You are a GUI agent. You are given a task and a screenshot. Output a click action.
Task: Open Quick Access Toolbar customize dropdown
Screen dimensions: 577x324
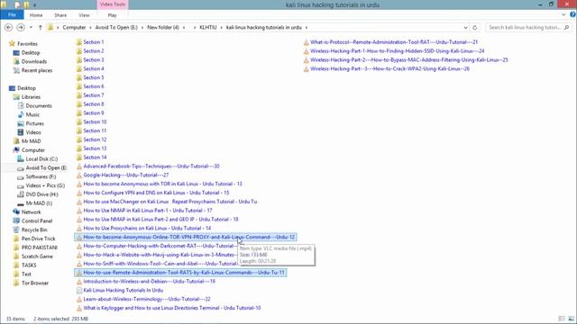point(34,5)
